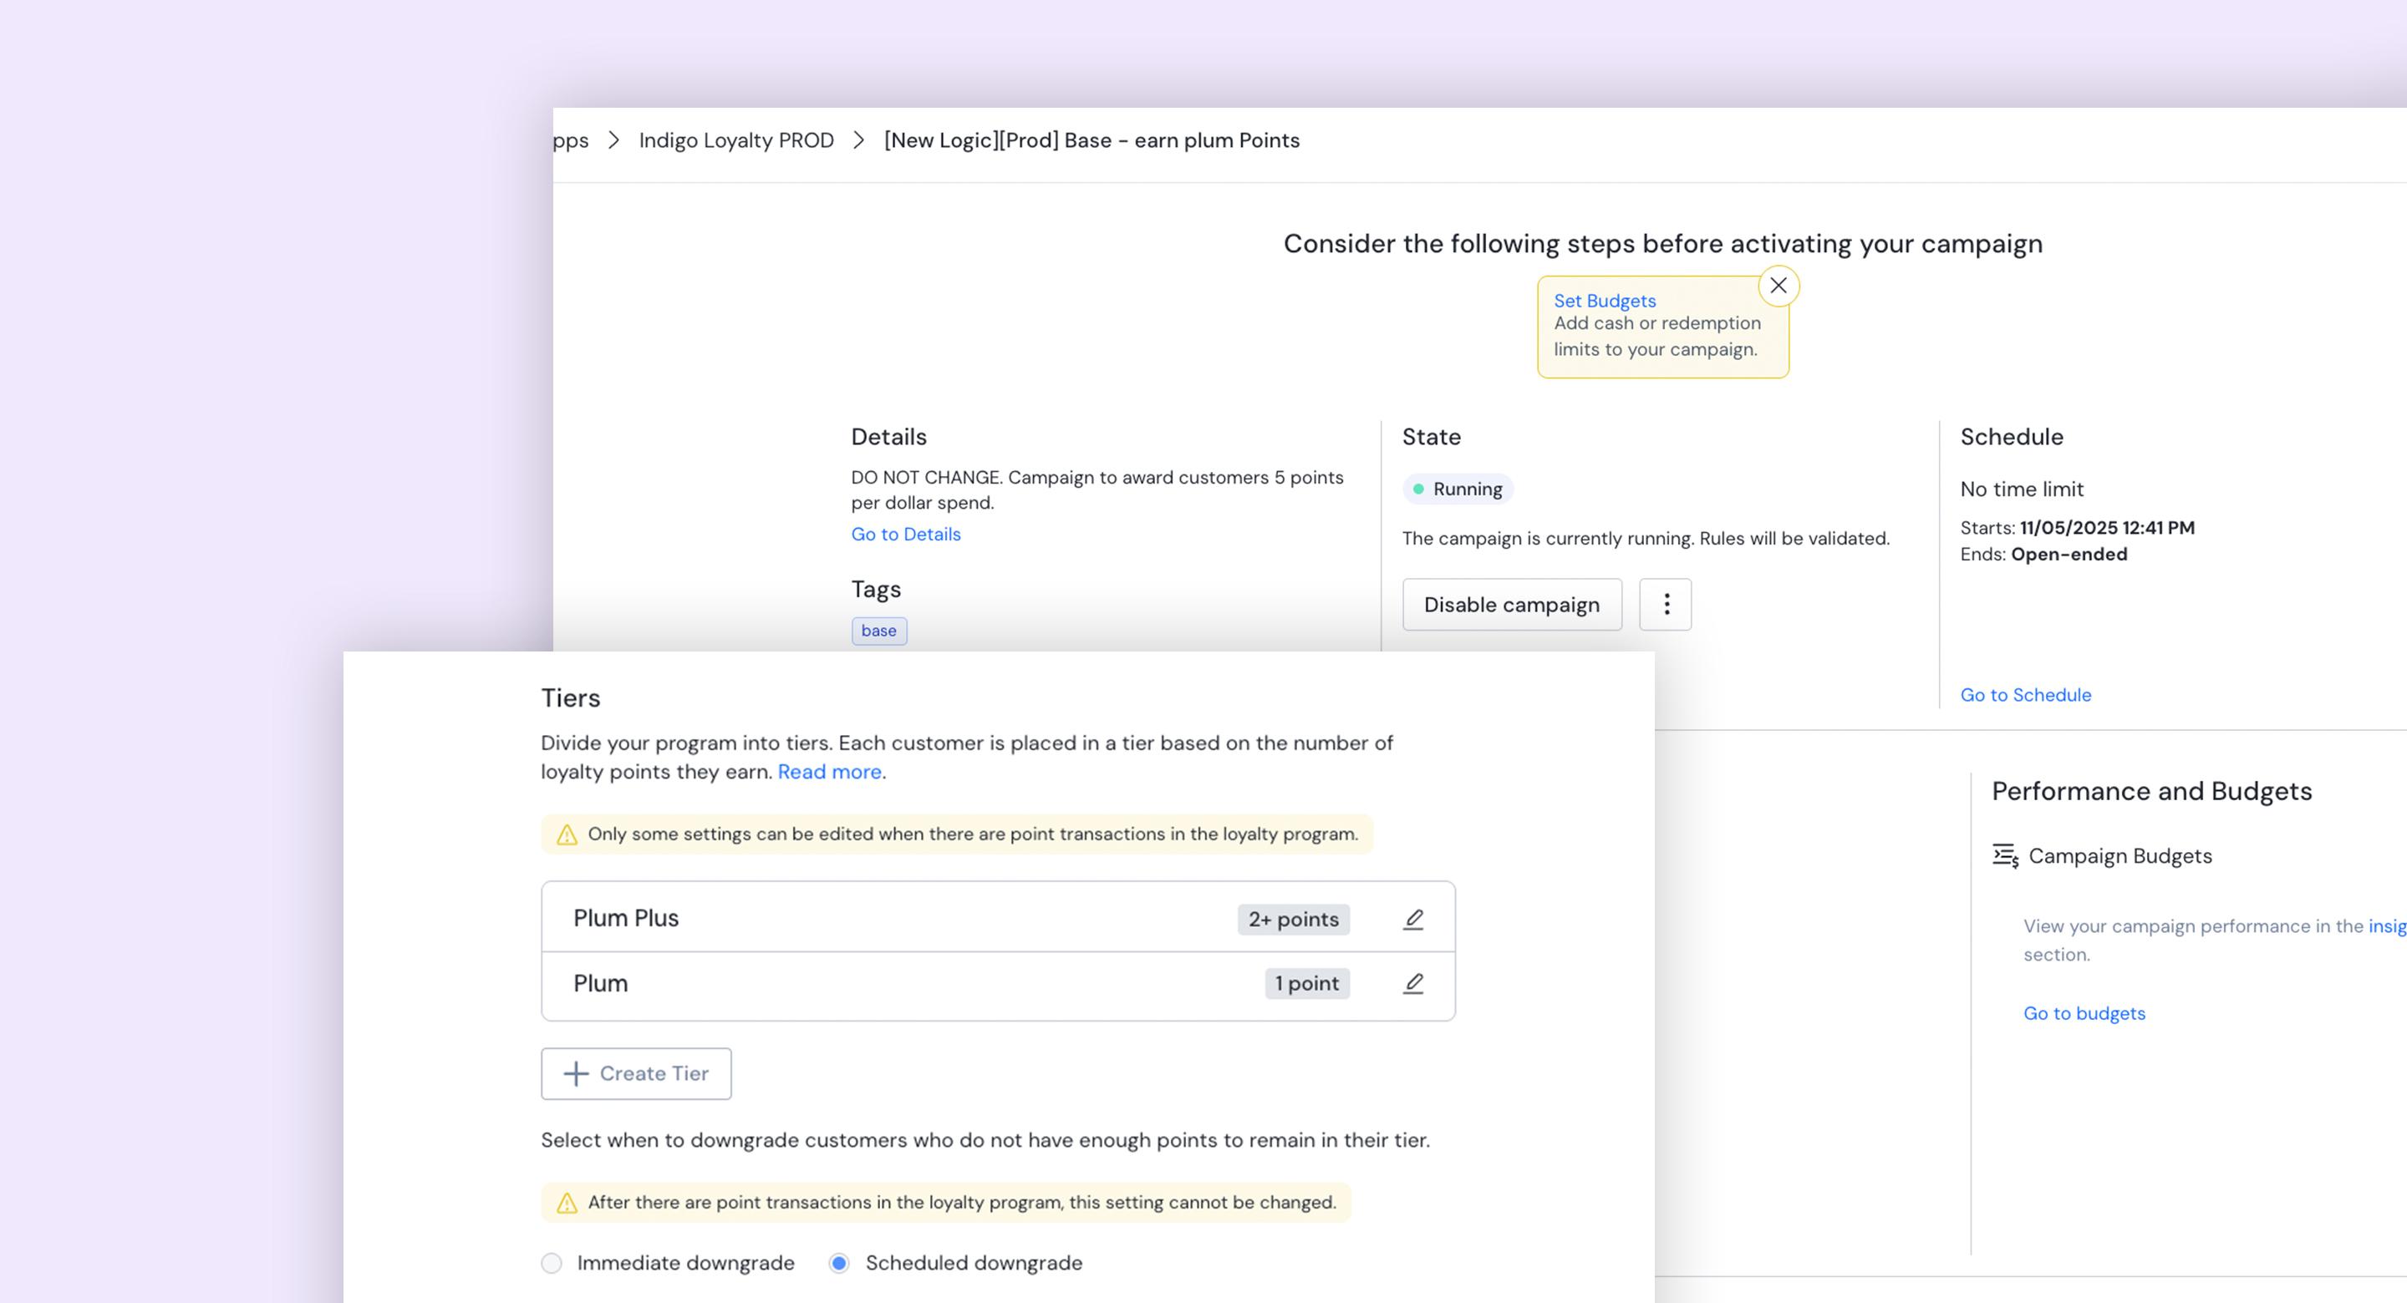Screen dimensions: 2407x1303
Task: Click breadcrumb chevron before Indigo Loyalty PROD
Action: 614,140
